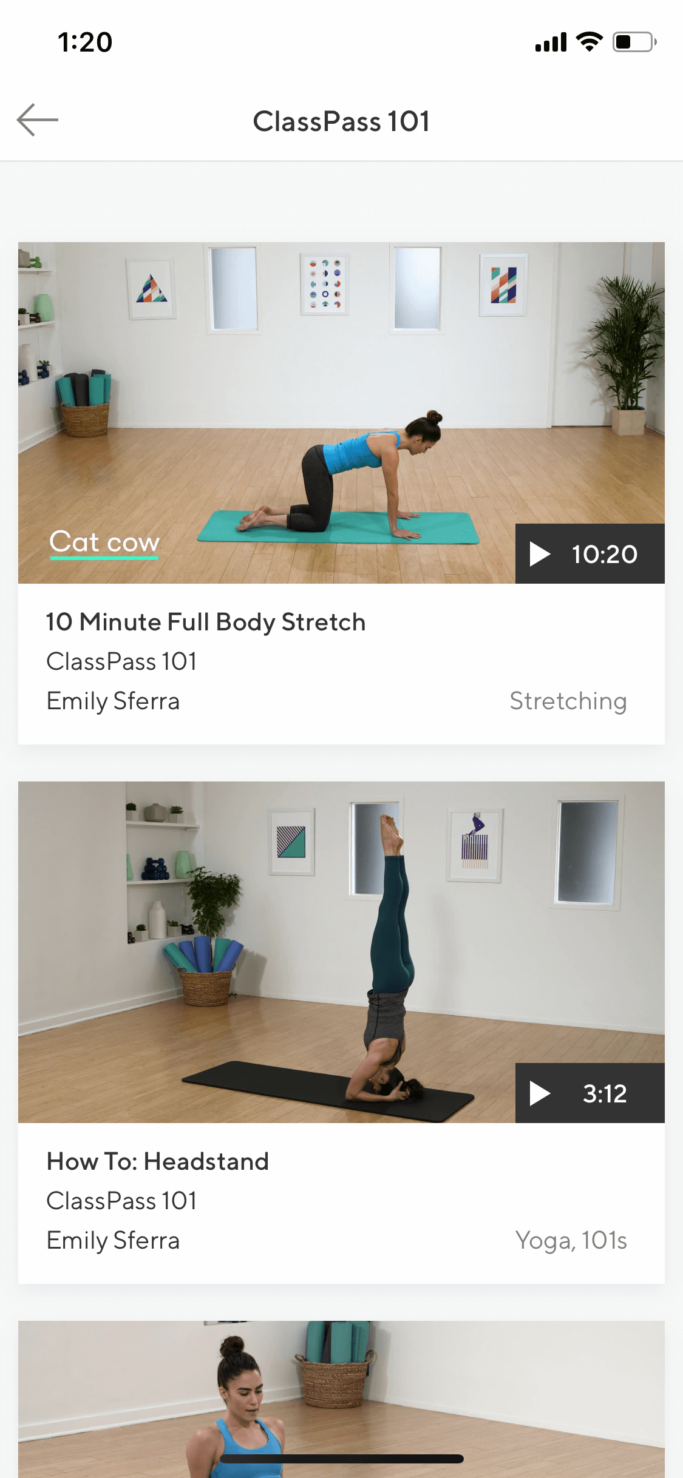Viewport: 683px width, 1478px height.
Task: Tap the home indicator bar
Action: (342, 1459)
